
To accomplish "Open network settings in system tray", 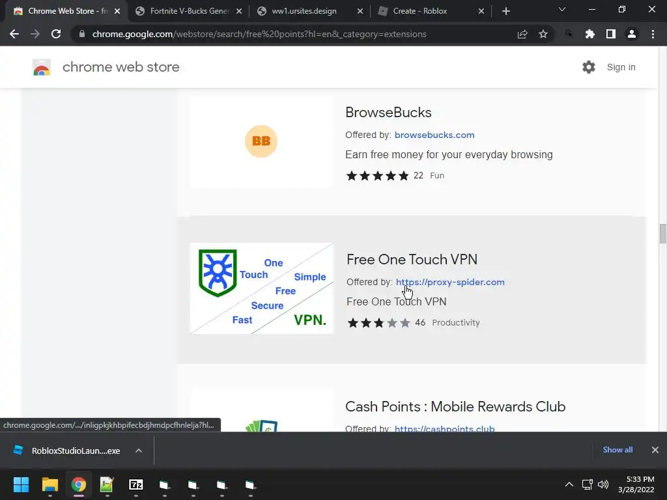I will [588, 484].
